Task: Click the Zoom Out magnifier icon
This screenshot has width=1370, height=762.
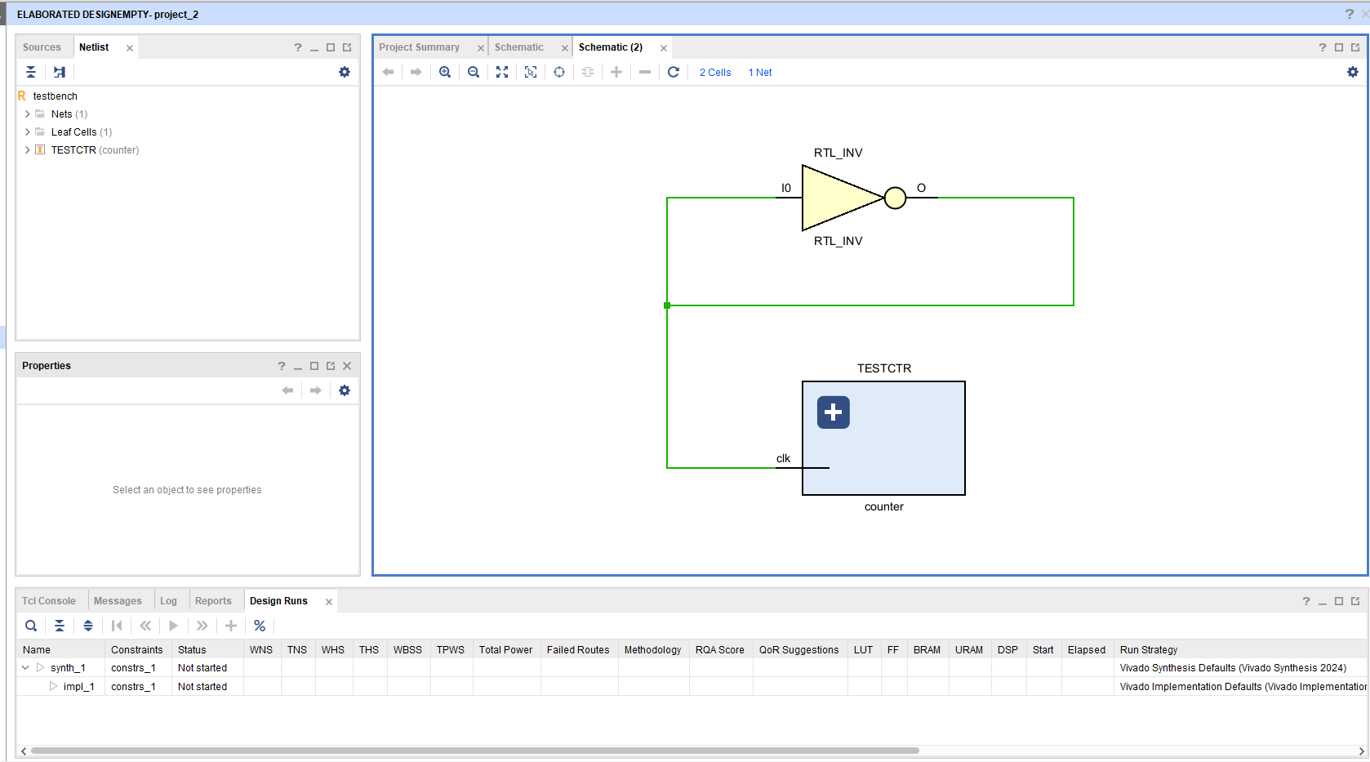Action: click(x=474, y=72)
